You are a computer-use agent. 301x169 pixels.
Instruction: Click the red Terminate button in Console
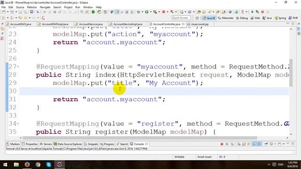pos(222,144)
